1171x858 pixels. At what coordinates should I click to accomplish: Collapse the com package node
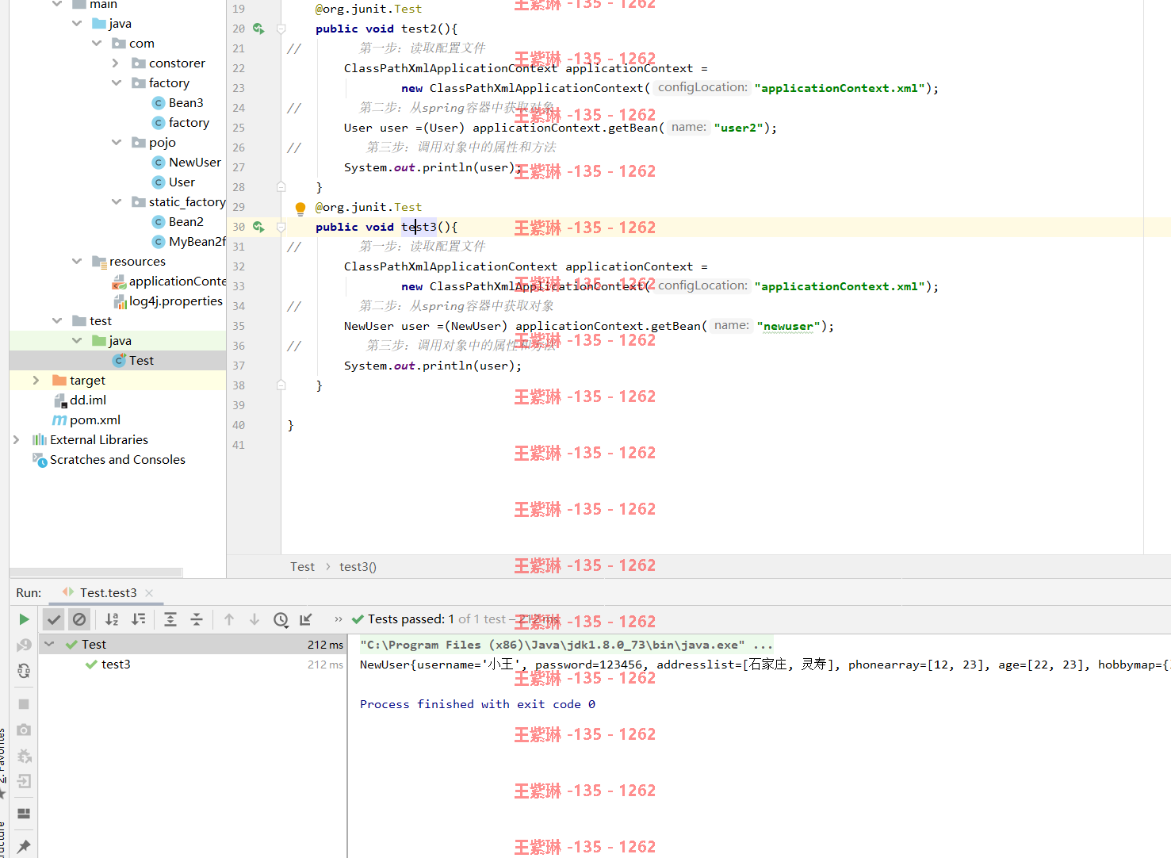click(x=97, y=43)
